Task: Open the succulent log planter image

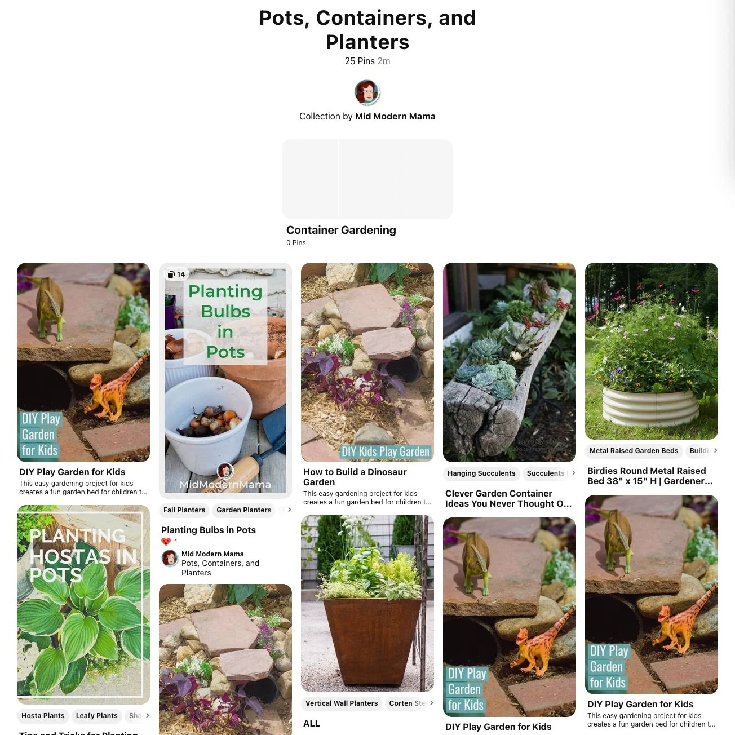Action: pos(510,362)
